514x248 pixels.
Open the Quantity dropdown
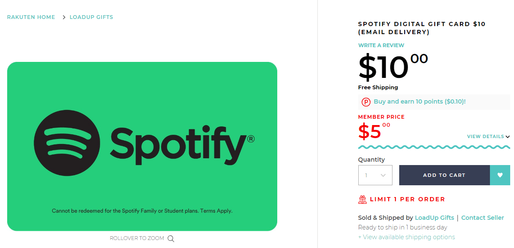click(x=375, y=175)
